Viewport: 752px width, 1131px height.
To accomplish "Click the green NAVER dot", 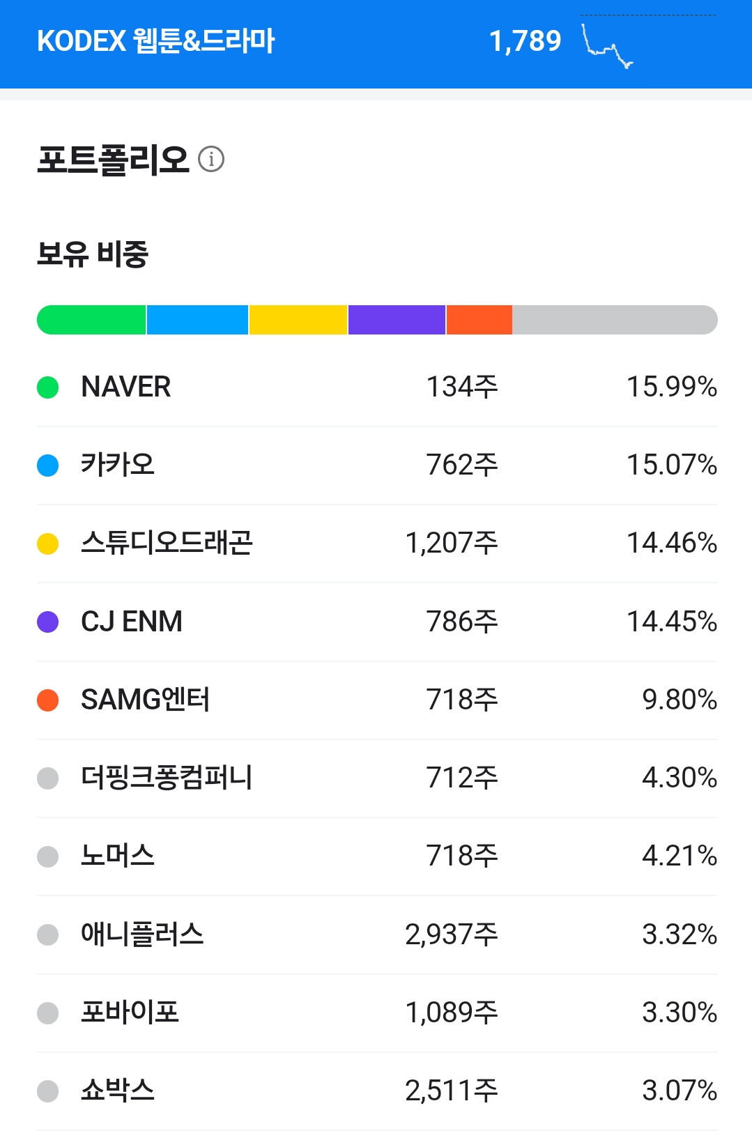I will pos(47,387).
